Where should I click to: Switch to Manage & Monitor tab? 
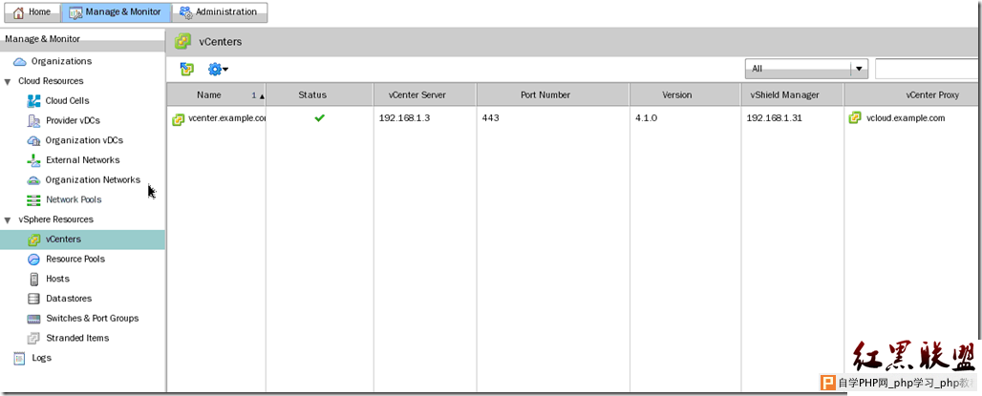pos(116,11)
